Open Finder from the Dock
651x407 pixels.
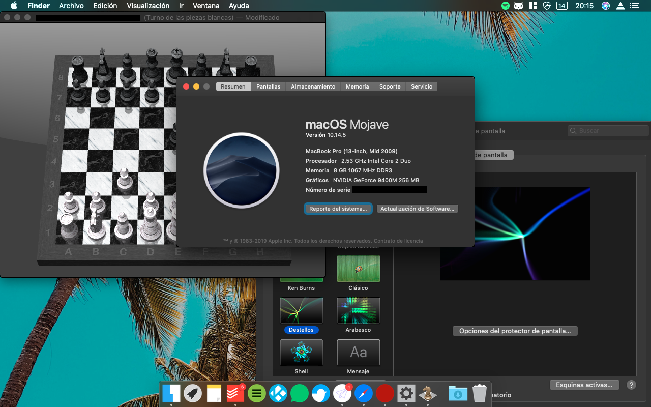(x=171, y=393)
